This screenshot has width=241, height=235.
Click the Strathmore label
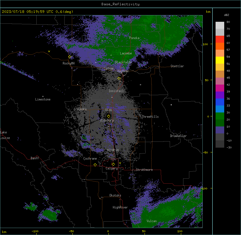144,170
